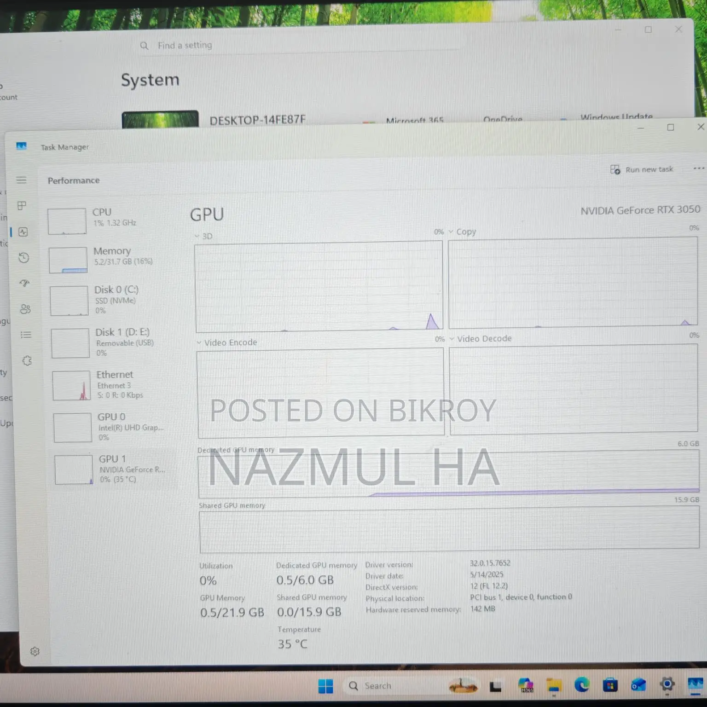Viewport: 707px width, 707px height.
Task: Click driver version 32.0.15.7652 value
Action: point(490,563)
